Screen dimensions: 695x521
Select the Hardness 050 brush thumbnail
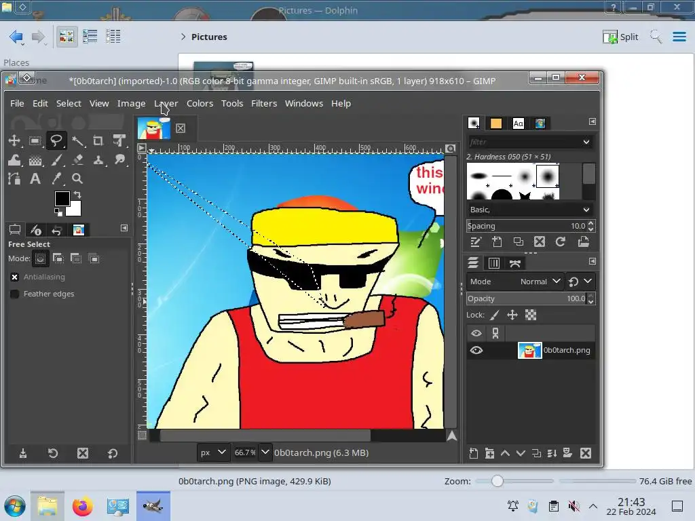548,176
